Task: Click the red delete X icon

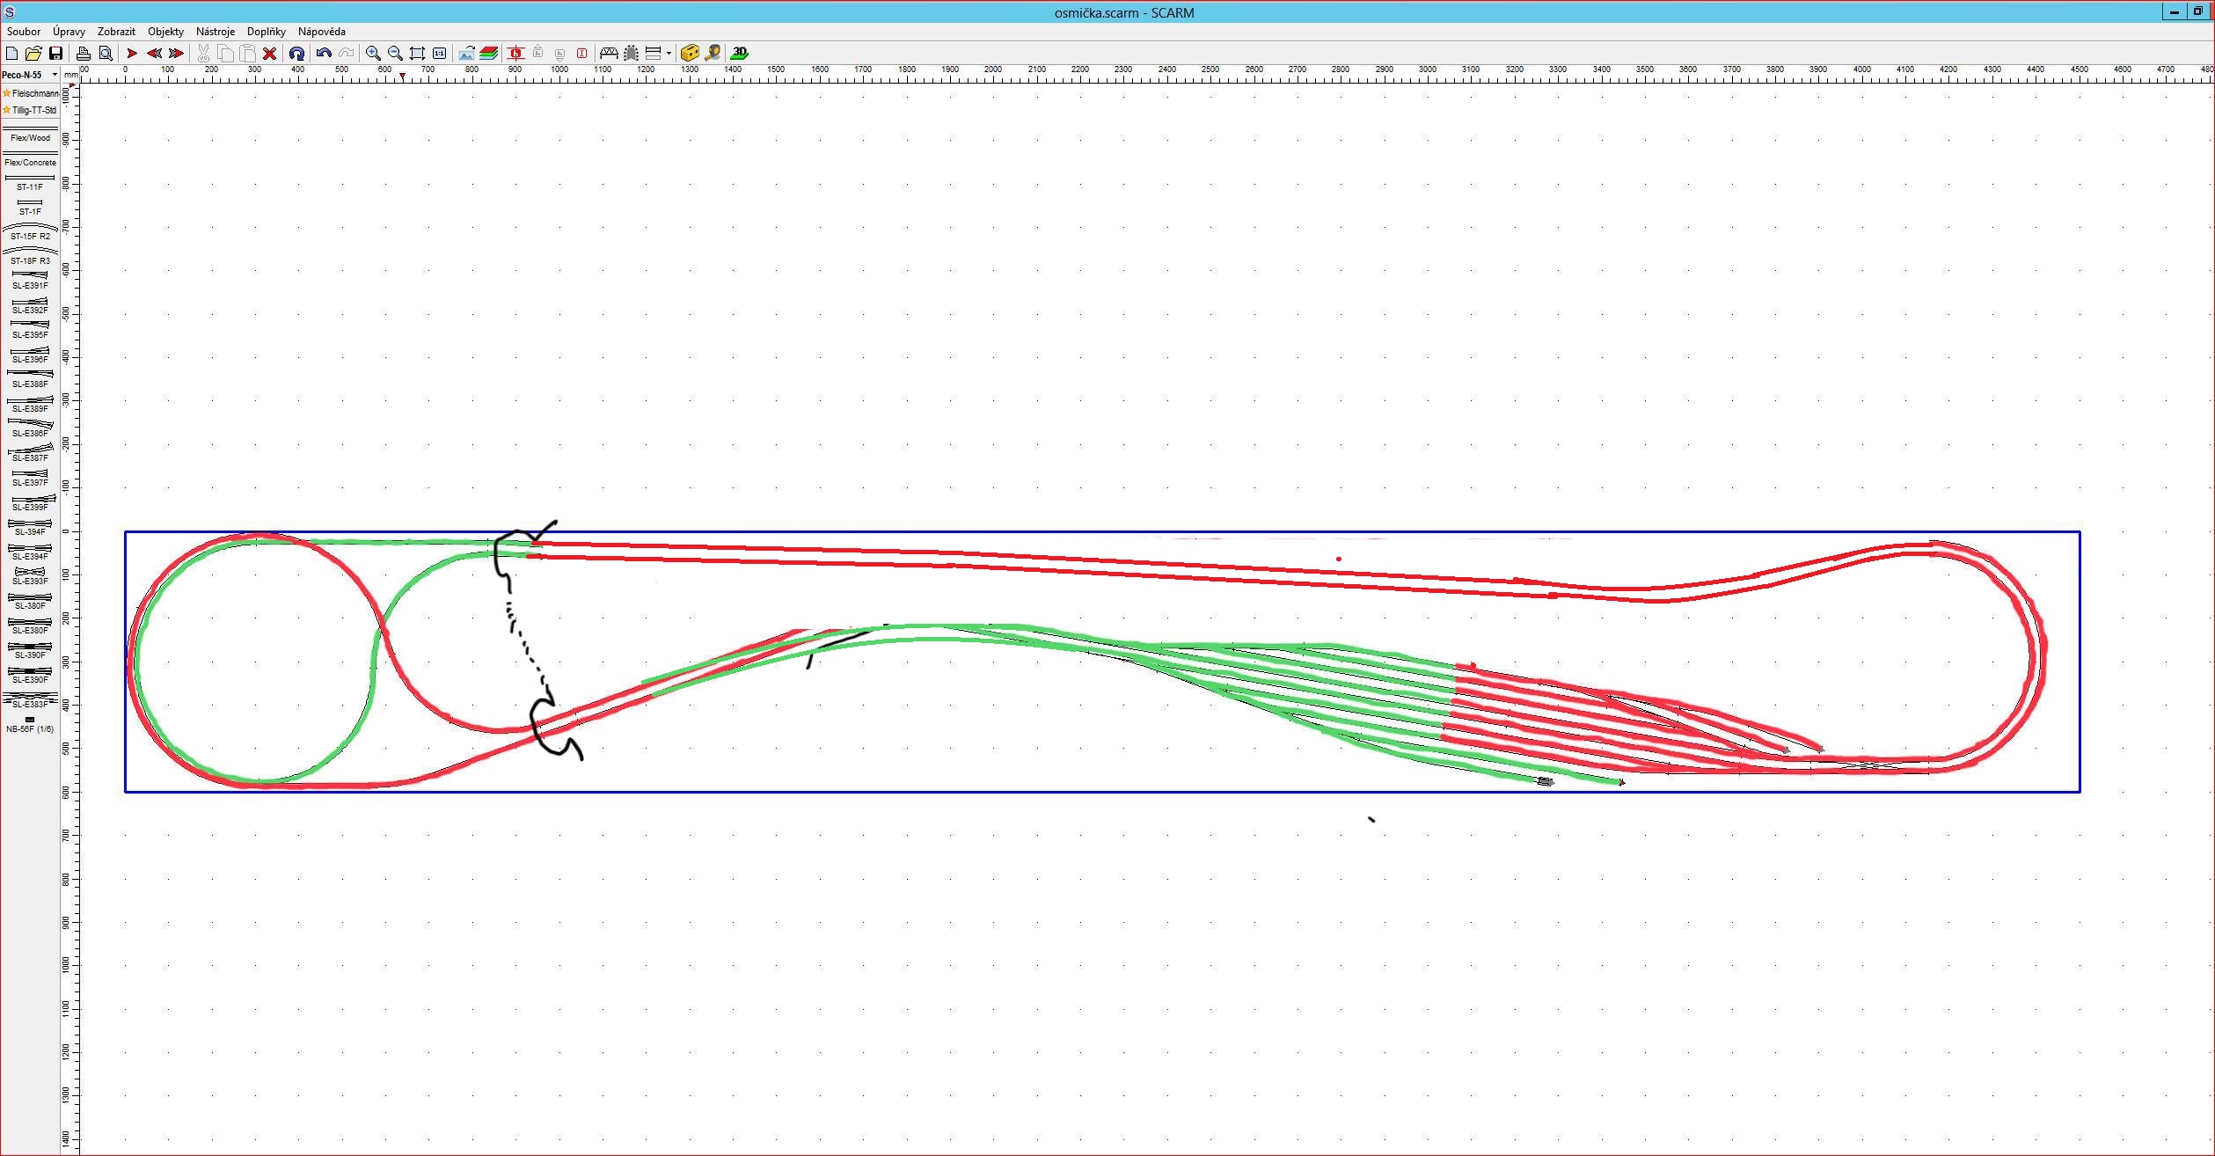Action: point(270,53)
